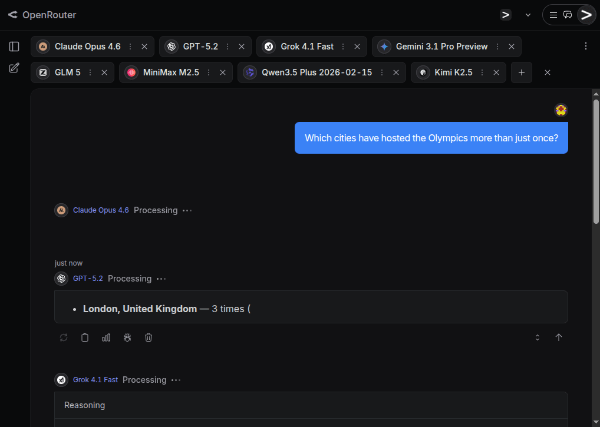This screenshot has width=600, height=427.
Task: Open the three-dot options for GLM 5
Action: pyautogui.click(x=90, y=72)
